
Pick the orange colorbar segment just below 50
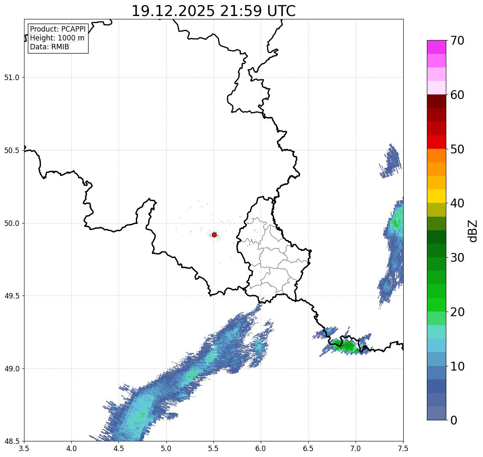(x=437, y=156)
